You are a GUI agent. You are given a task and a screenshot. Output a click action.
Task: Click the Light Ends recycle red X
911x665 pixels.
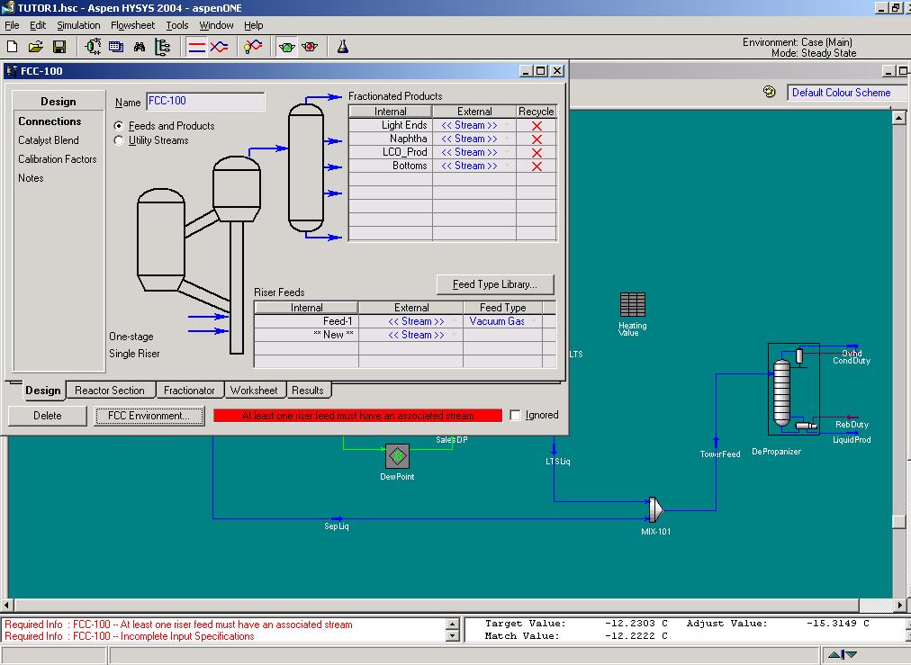[x=537, y=125]
